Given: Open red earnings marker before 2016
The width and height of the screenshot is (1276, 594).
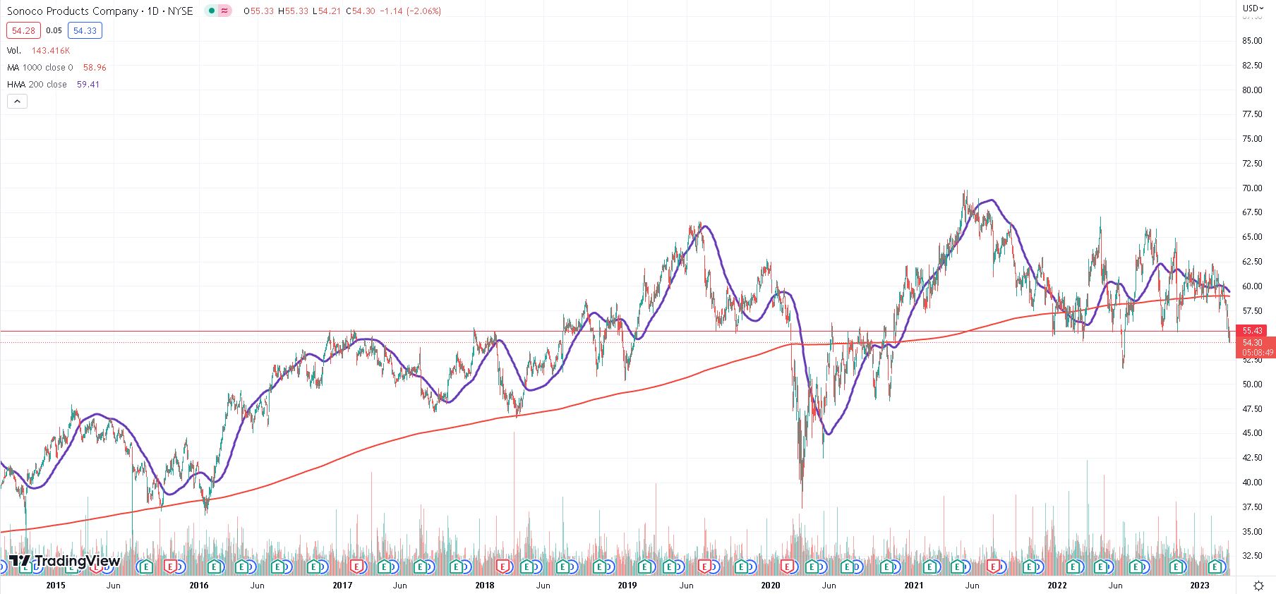Looking at the screenshot, I should (170, 566).
